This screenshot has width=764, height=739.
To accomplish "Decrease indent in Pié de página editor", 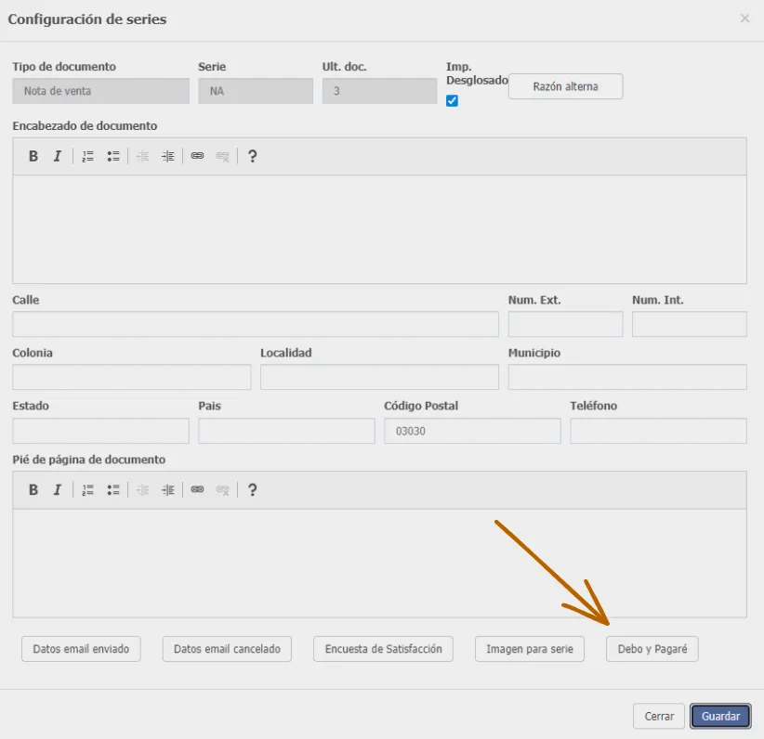I will (143, 490).
